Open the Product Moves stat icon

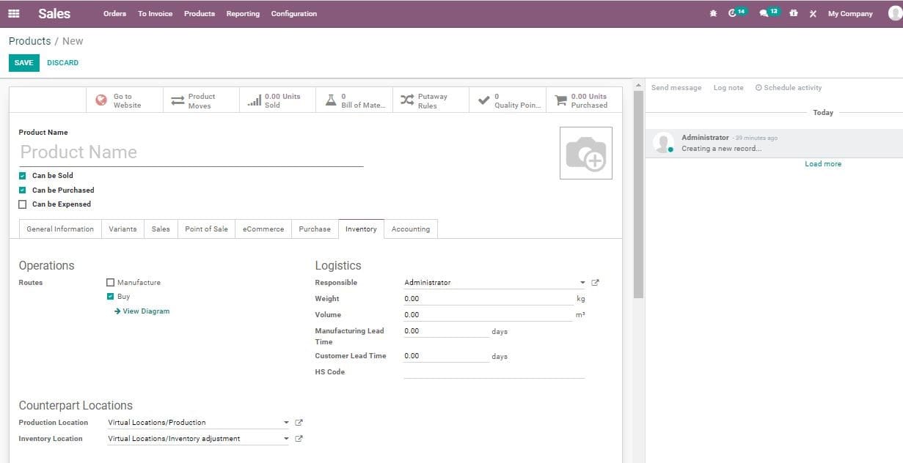(177, 99)
